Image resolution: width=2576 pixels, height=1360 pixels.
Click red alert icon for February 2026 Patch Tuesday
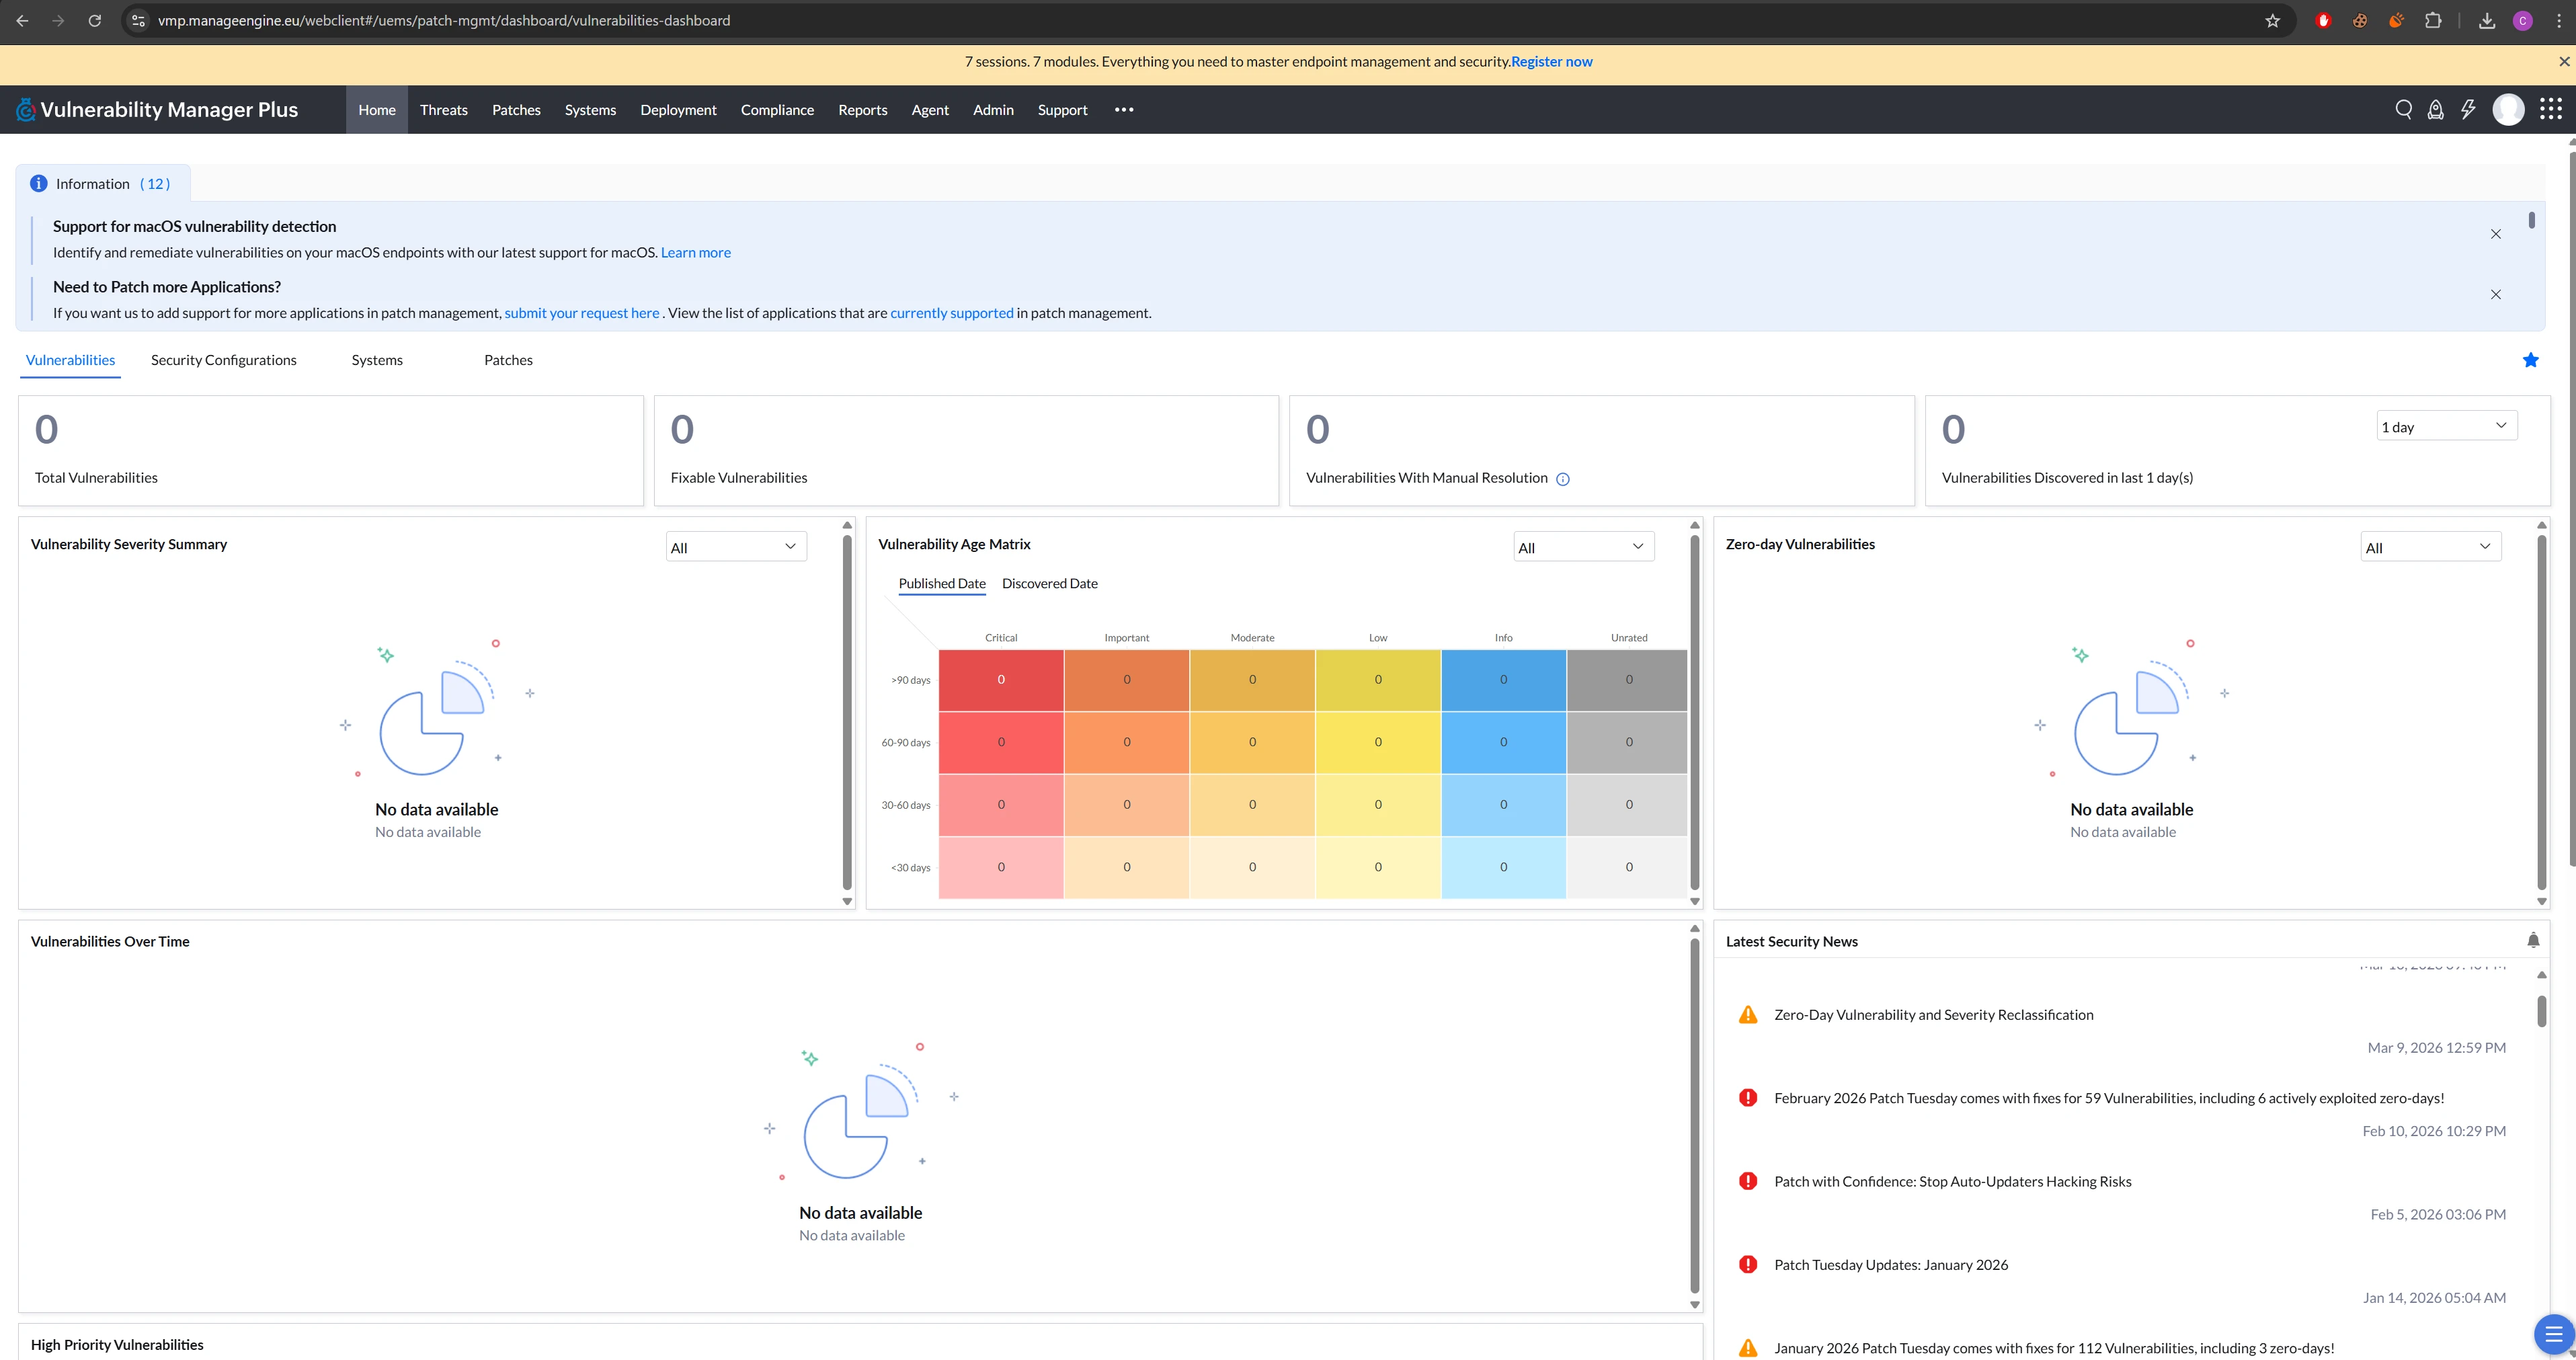[x=1748, y=1098]
